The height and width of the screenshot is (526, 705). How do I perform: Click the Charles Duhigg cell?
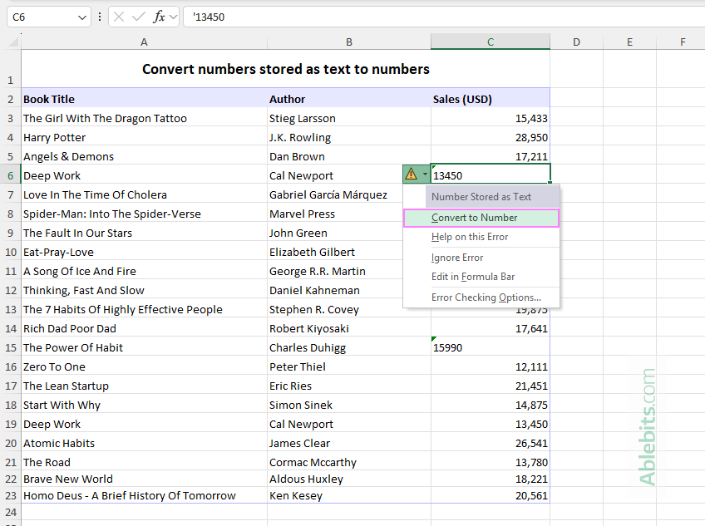click(349, 348)
